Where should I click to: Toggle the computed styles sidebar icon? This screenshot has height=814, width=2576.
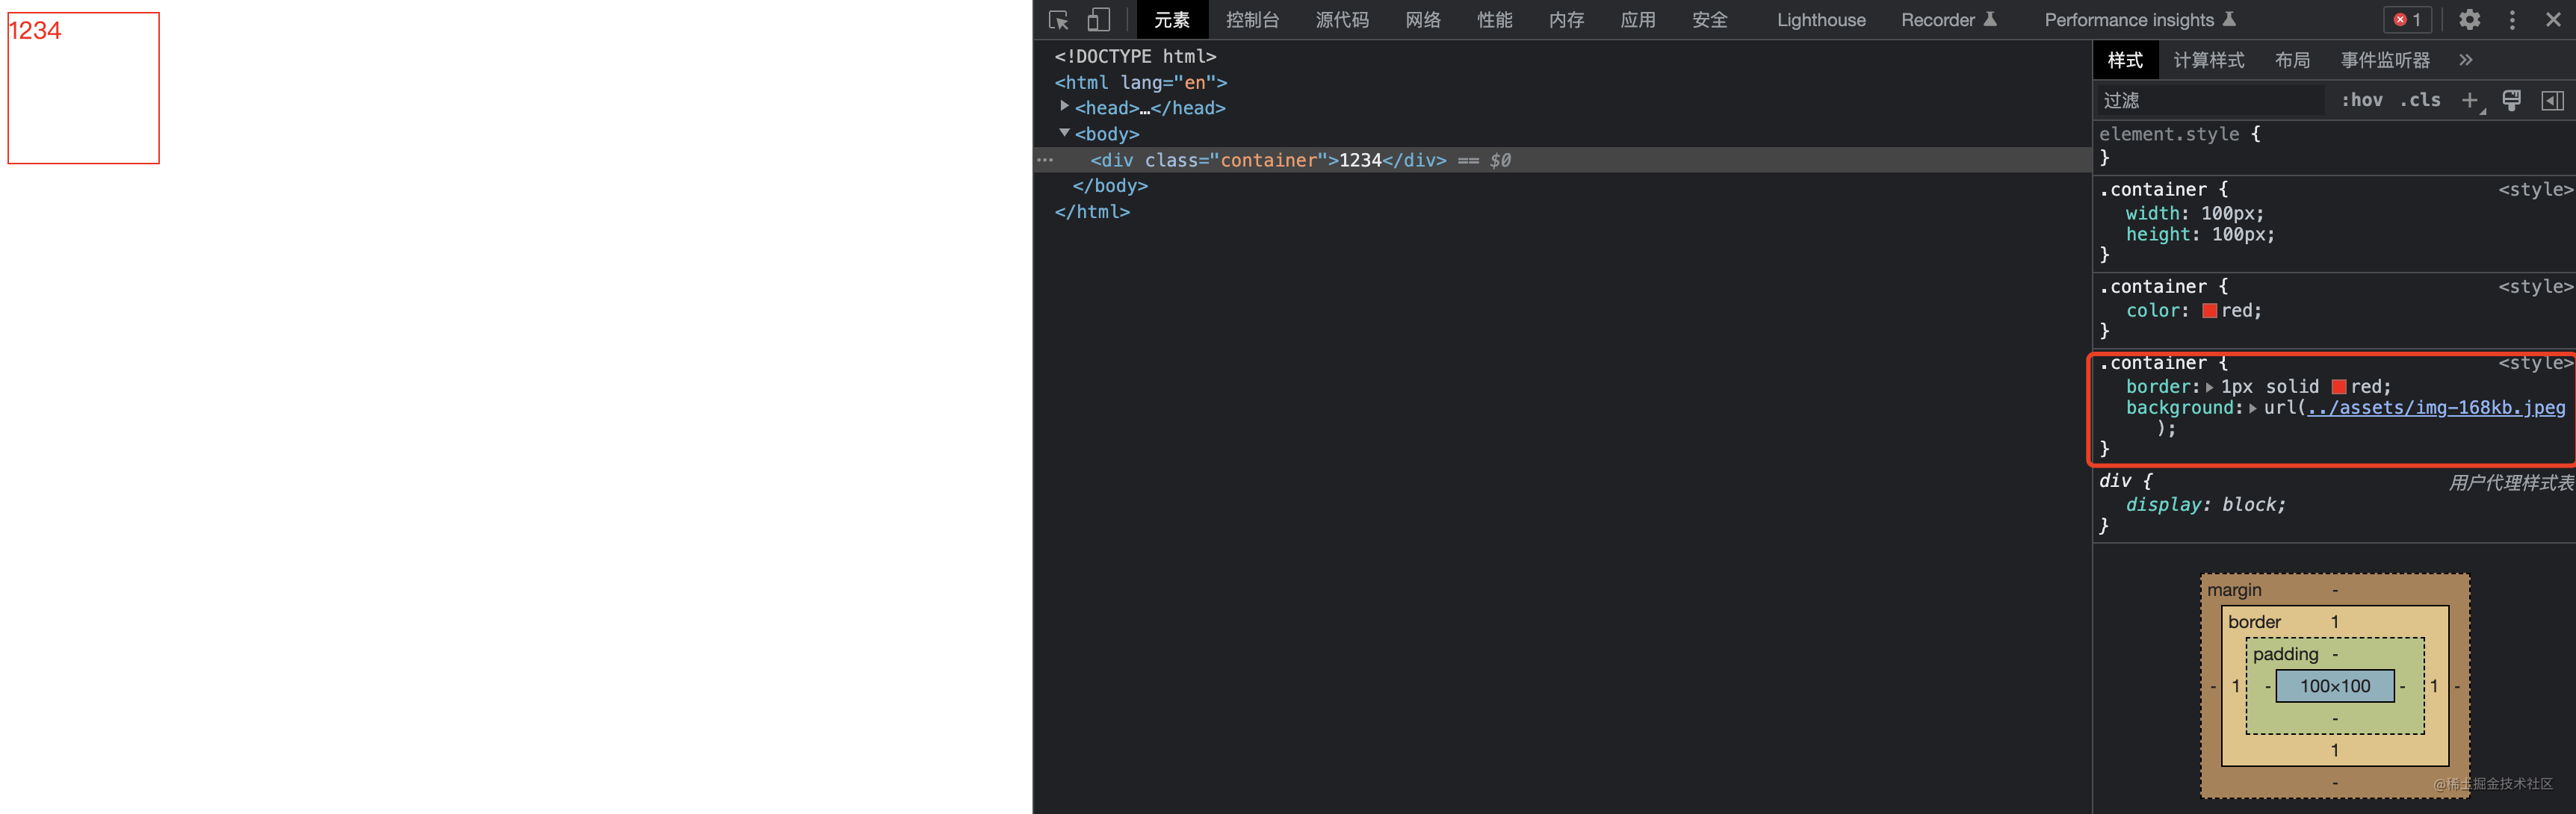(x=2552, y=100)
